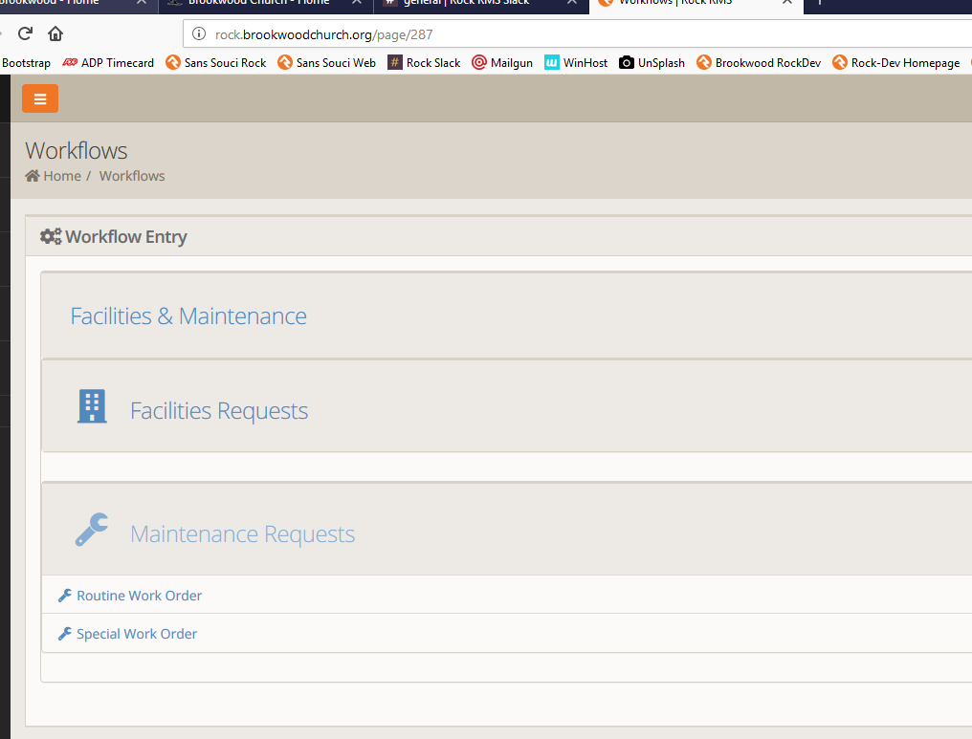972x739 pixels.
Task: Toggle the Facilities & Maintenance category heading
Action: click(188, 316)
